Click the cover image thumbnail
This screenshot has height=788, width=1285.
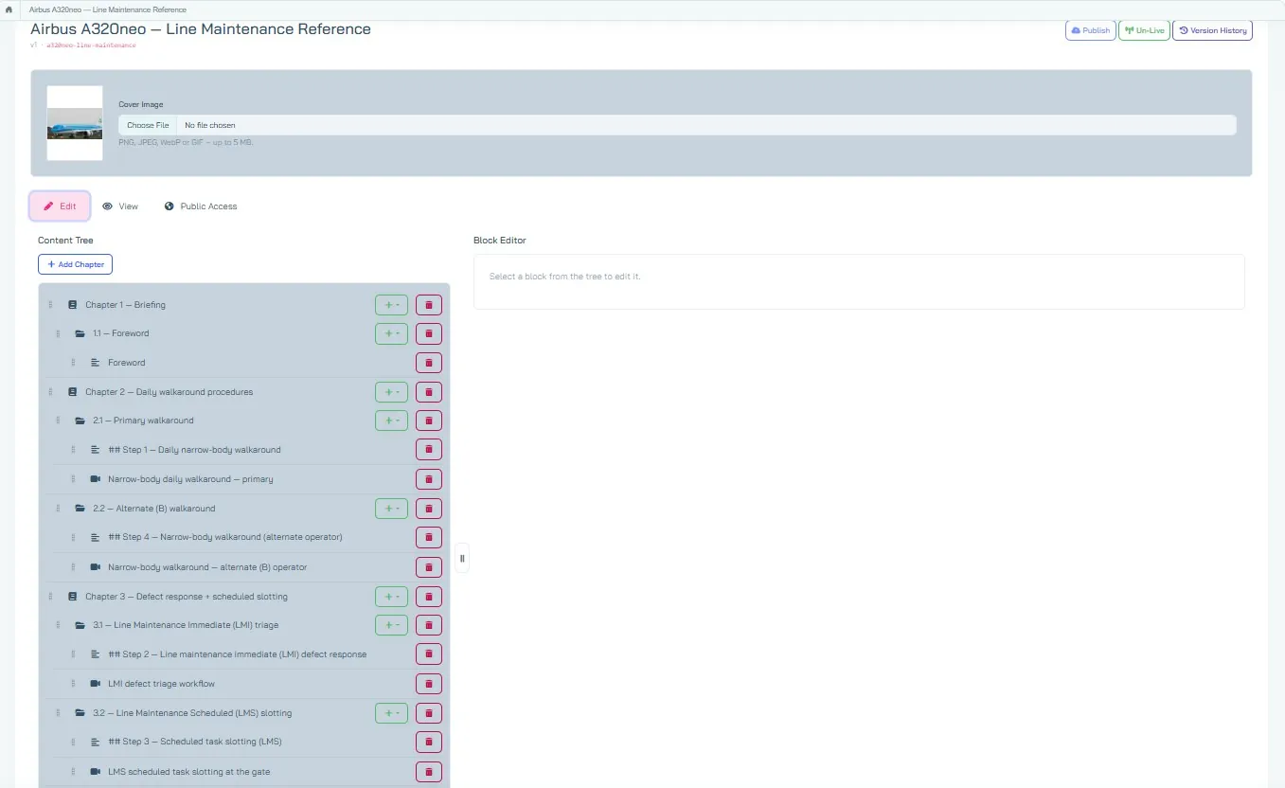75,123
